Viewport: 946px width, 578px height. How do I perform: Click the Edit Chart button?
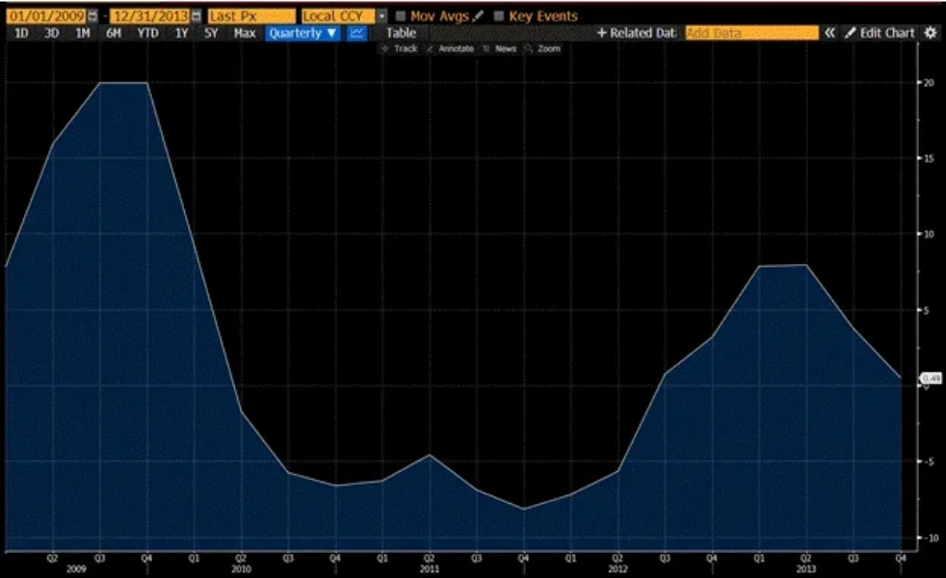[880, 33]
